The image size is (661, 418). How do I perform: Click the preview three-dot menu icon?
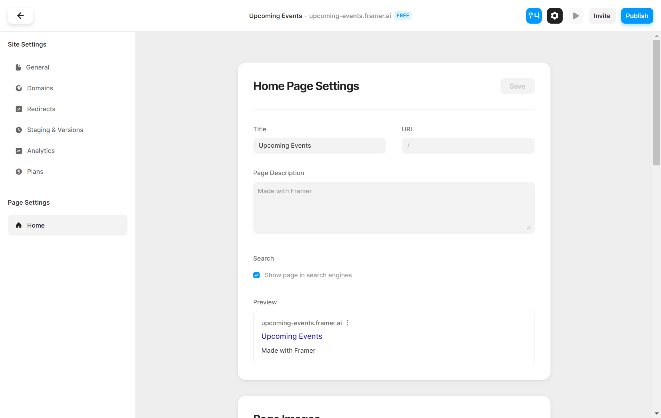[348, 323]
